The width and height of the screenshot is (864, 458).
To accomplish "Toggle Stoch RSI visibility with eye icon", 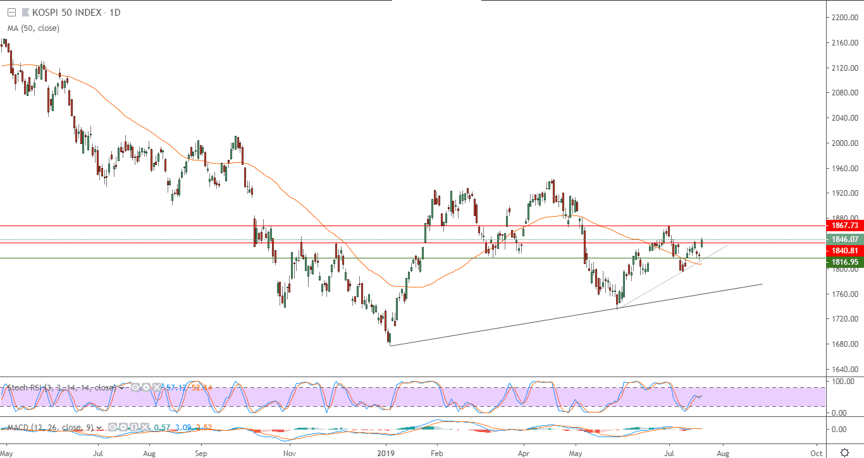I will click(x=135, y=387).
